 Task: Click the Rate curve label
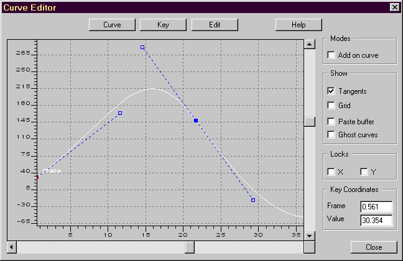click(x=52, y=171)
